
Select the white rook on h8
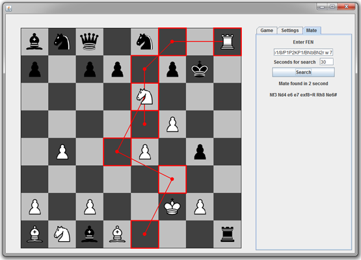[228, 42]
